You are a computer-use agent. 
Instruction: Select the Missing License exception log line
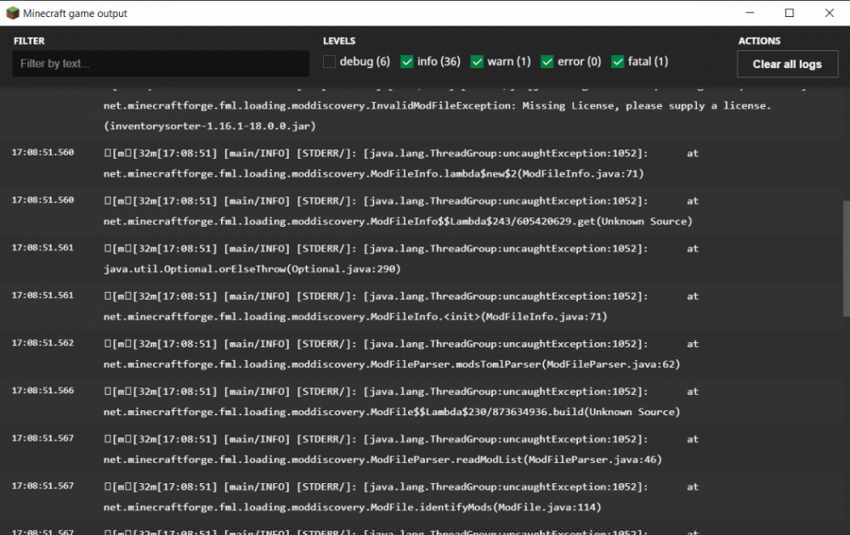(437, 107)
